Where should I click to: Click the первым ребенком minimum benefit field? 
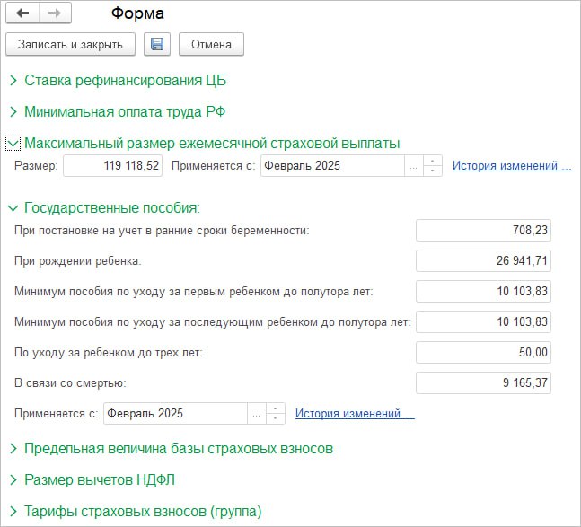click(483, 291)
